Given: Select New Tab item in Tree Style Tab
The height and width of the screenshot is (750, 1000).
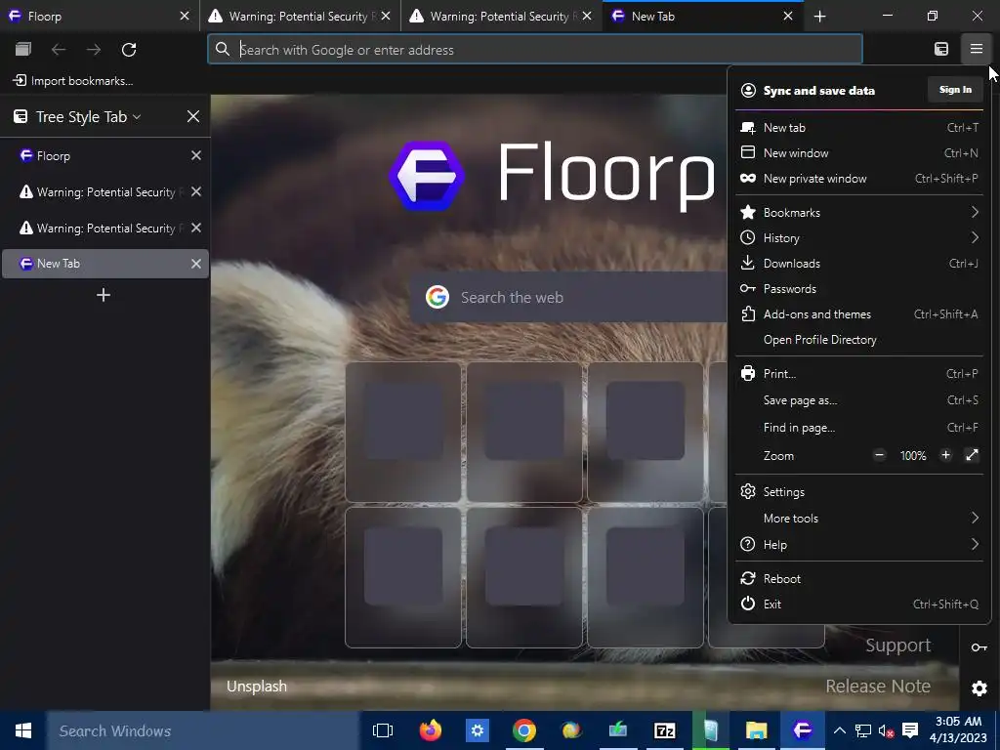Looking at the screenshot, I should (105, 264).
